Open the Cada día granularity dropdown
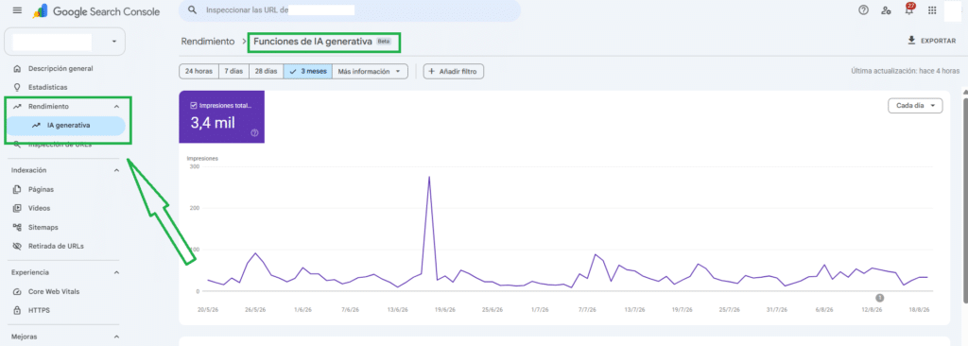 (x=915, y=106)
